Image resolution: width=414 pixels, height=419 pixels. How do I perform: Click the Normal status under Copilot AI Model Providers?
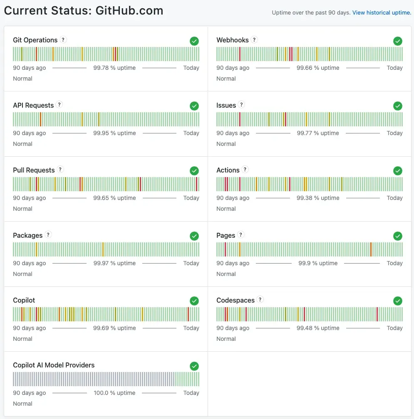pos(22,404)
